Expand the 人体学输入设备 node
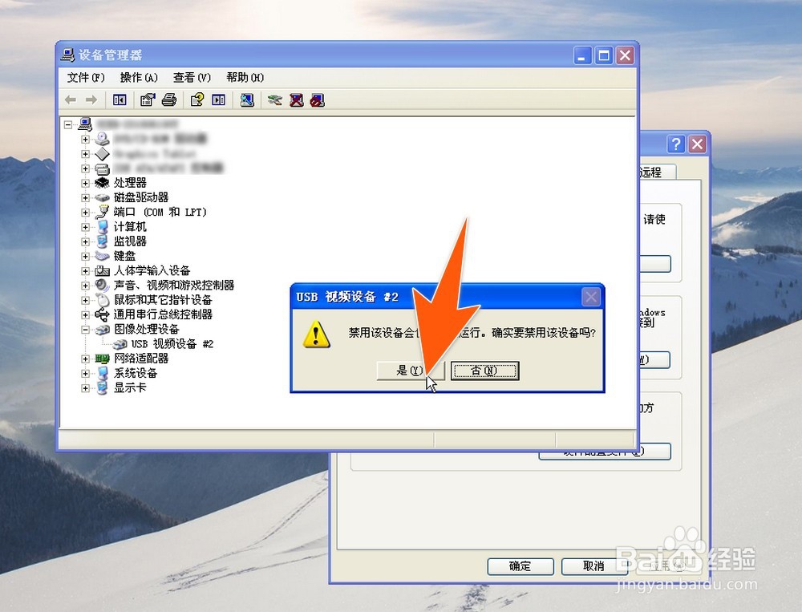The image size is (802, 612). [x=86, y=270]
